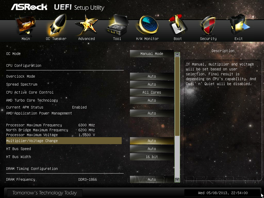Open the HT Bus Width 16 bit selector

tap(152, 157)
